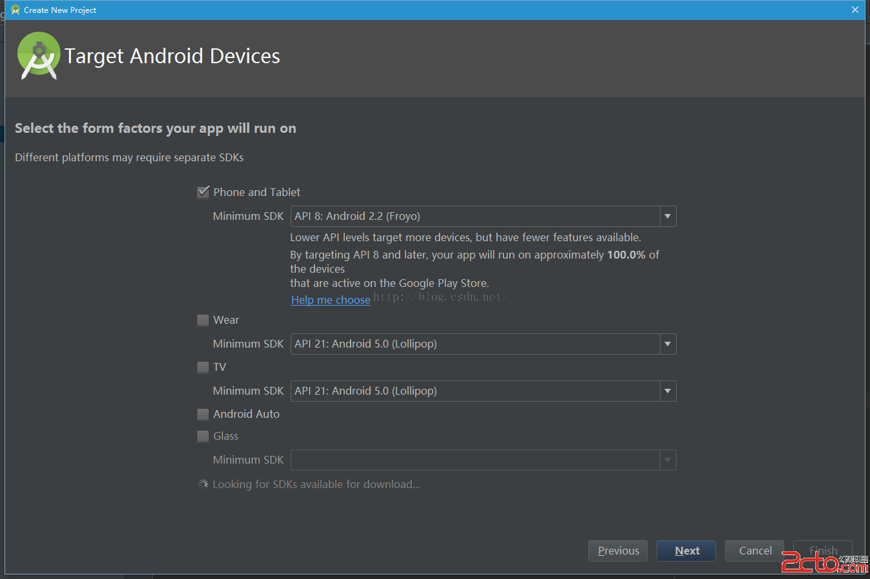Click the loading spinner beside SDK search
Screen dimensions: 870x579
(203, 484)
